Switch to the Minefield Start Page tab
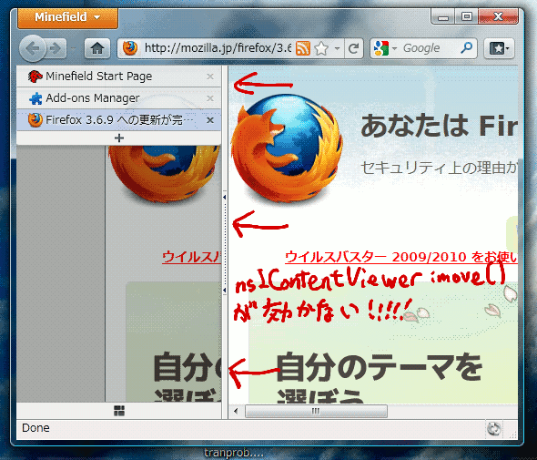The height and width of the screenshot is (460, 537). pyautogui.click(x=118, y=77)
